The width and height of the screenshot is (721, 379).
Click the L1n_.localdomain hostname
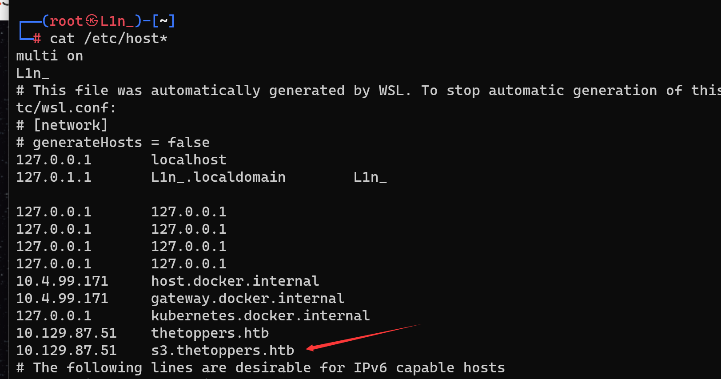[218, 177]
